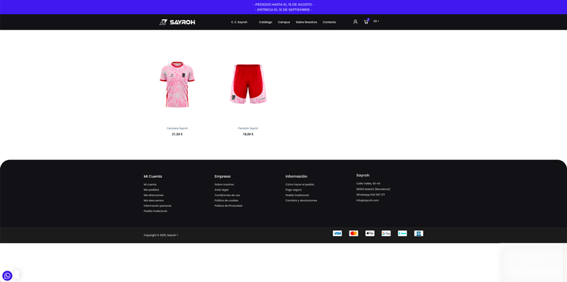Click the Bizum payment icon

(403, 233)
